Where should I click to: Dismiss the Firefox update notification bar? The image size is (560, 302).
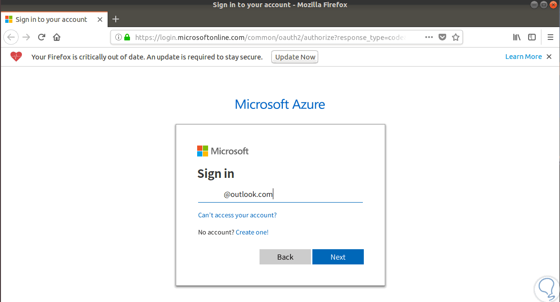click(x=549, y=57)
